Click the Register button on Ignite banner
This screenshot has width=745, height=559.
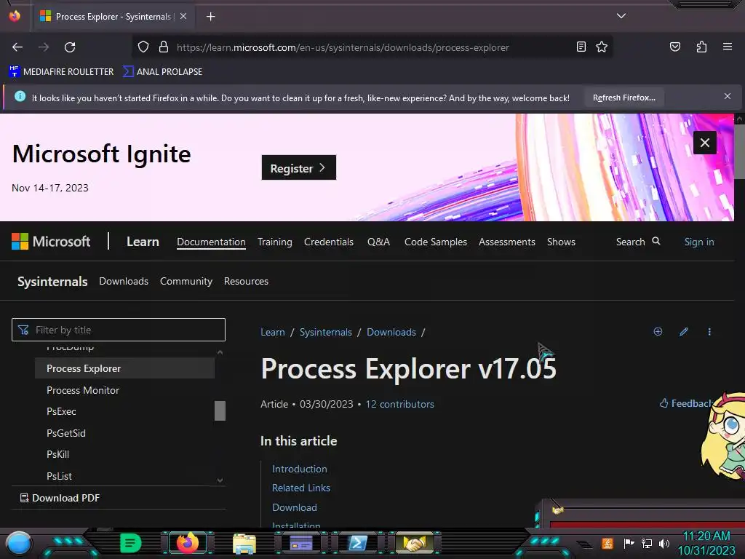point(299,168)
